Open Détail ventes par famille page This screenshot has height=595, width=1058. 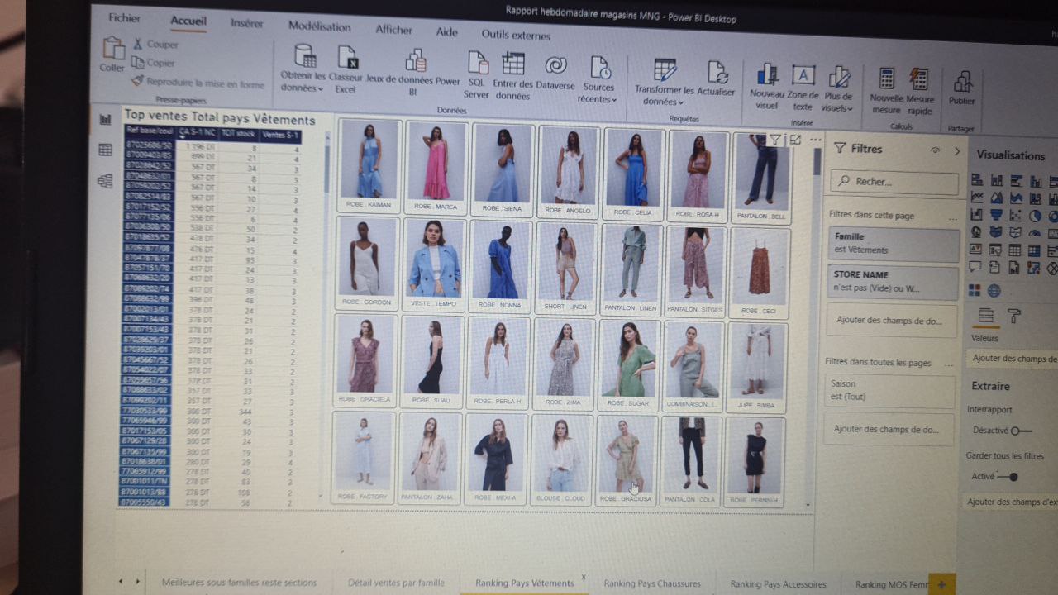click(396, 583)
